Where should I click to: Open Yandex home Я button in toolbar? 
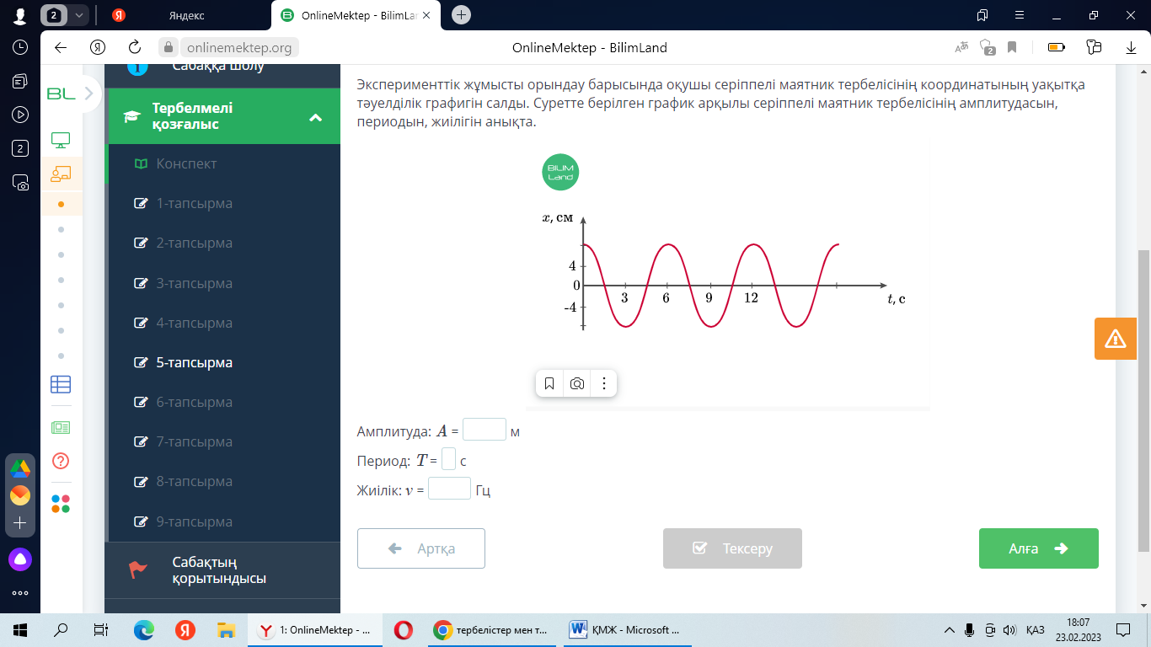click(98, 48)
